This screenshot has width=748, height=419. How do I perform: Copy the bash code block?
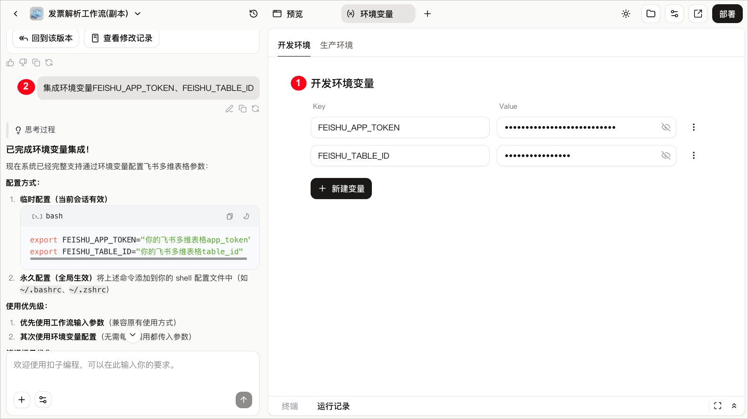point(230,217)
